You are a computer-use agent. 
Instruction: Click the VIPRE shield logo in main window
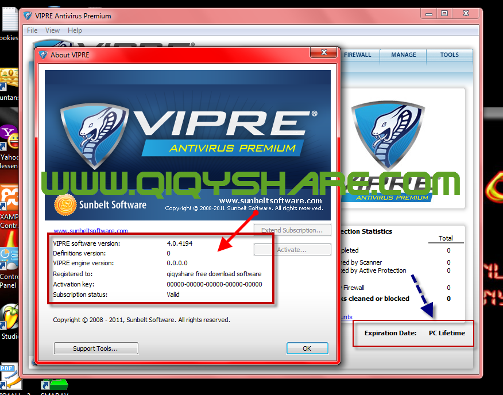[388, 137]
